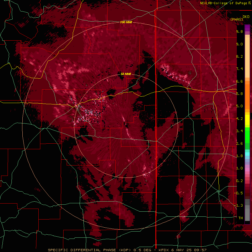Click the 1.0 value on the color scale
Screen dimensions: 252x252
click(x=239, y=168)
